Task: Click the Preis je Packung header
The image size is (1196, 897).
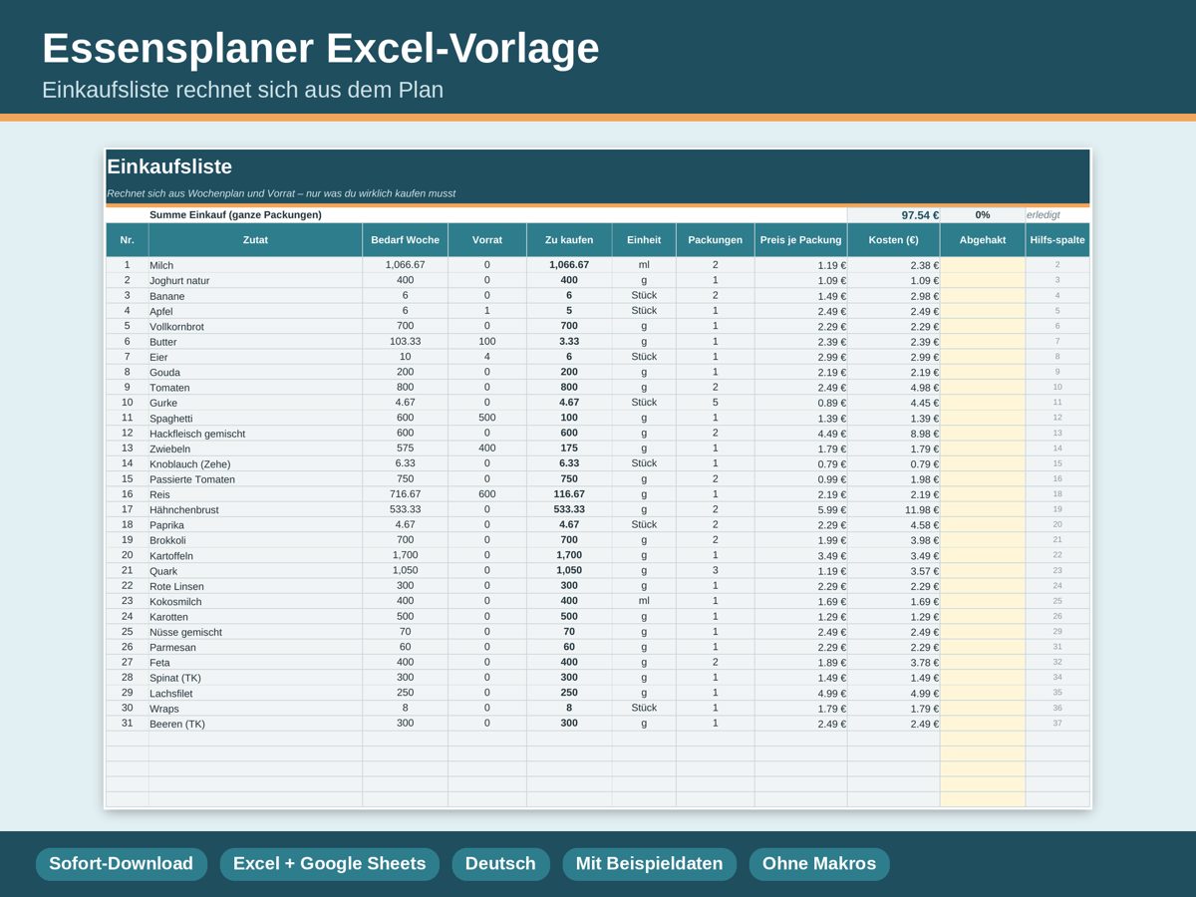Action: (800, 240)
